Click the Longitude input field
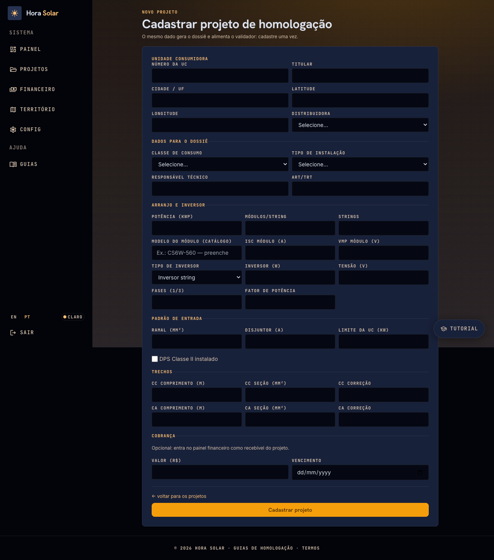The image size is (494, 560). [220, 125]
